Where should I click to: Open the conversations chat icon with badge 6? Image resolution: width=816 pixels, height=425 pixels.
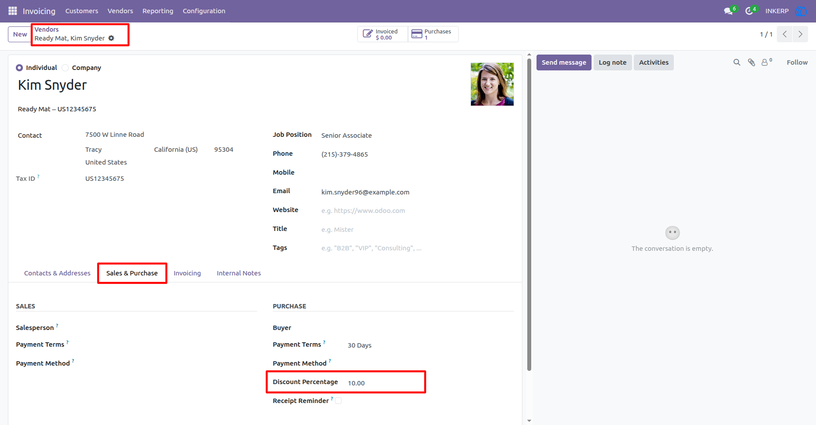tap(729, 11)
